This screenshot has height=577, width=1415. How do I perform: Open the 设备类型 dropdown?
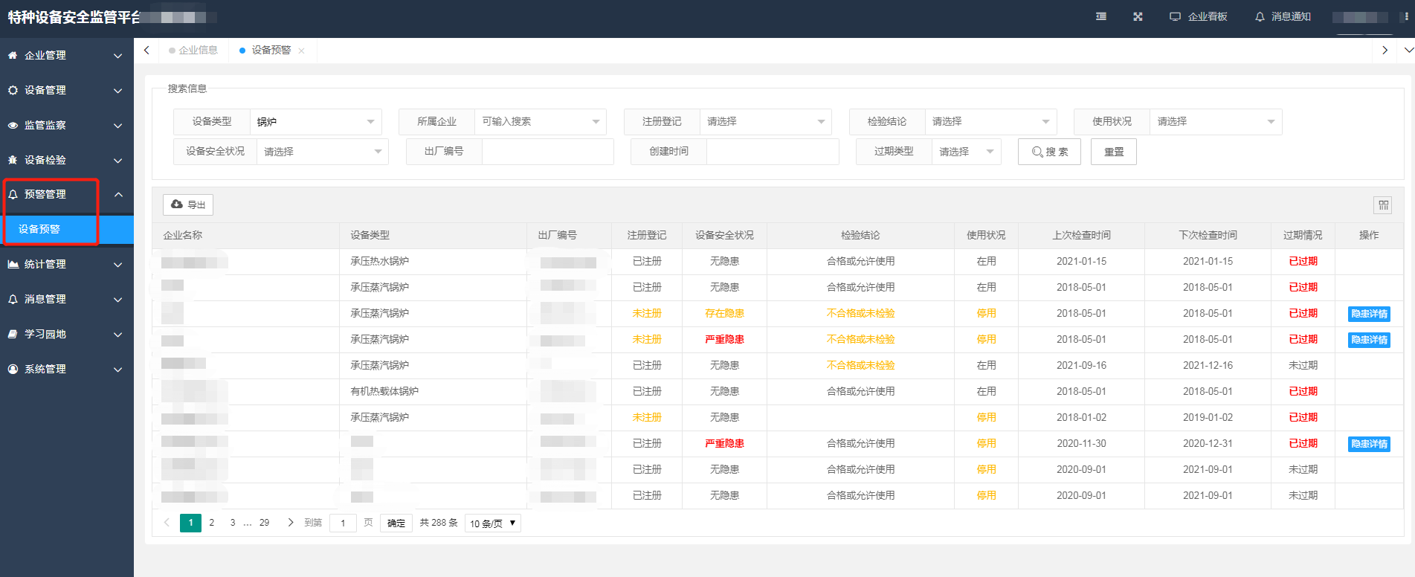click(x=315, y=122)
